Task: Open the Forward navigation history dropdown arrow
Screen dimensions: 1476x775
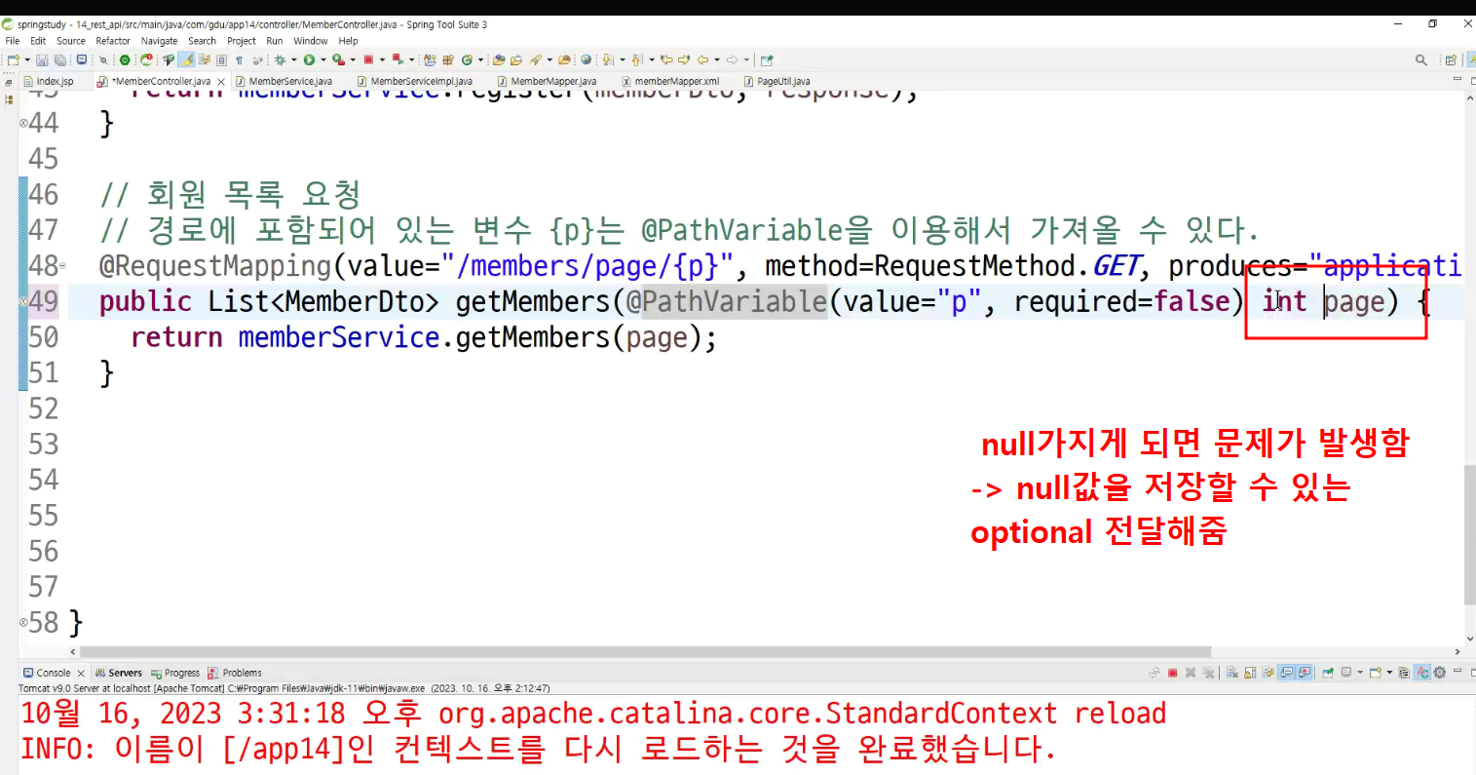Action: pos(746,60)
